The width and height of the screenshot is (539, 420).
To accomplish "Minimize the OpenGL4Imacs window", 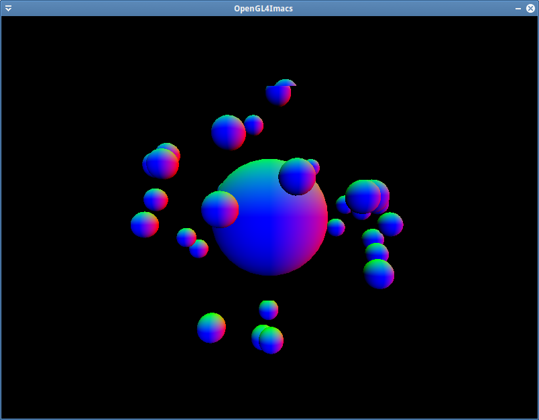I will click(518, 9).
